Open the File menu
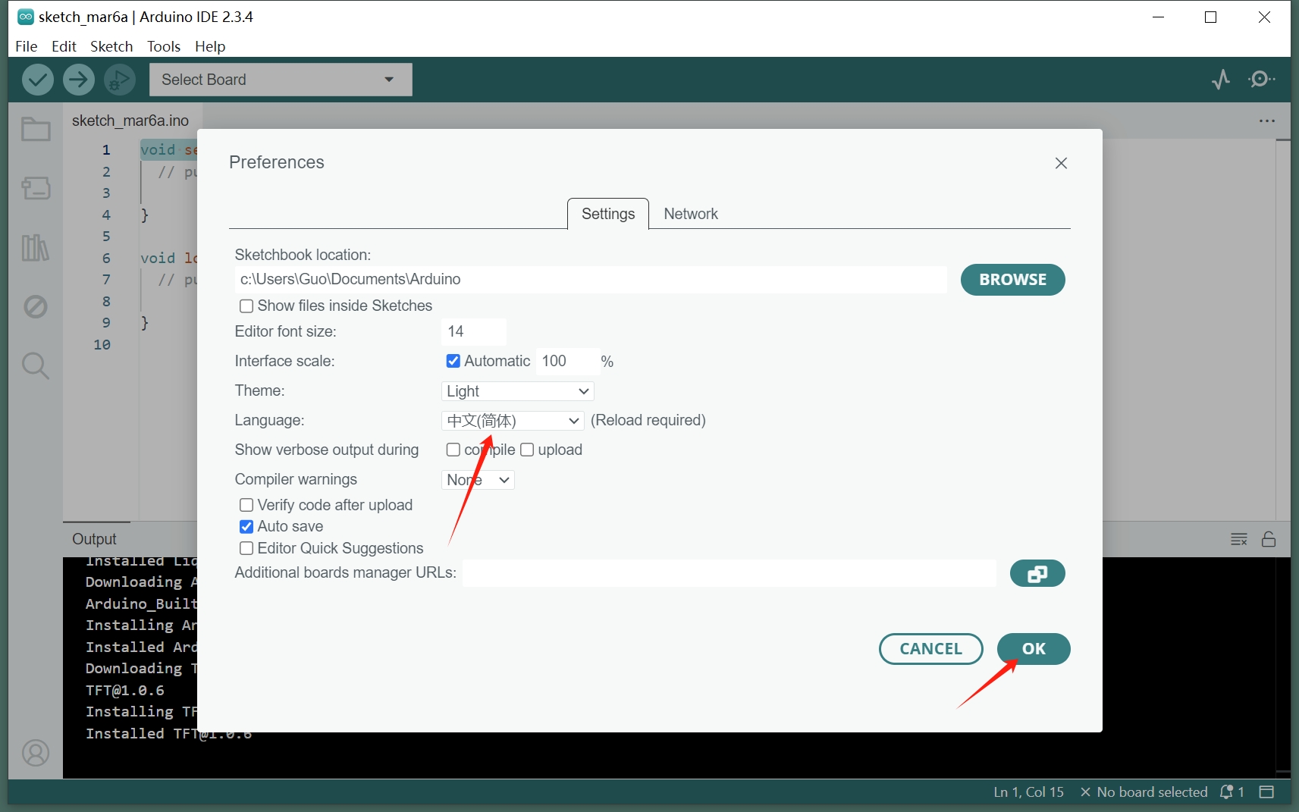 pyautogui.click(x=27, y=46)
